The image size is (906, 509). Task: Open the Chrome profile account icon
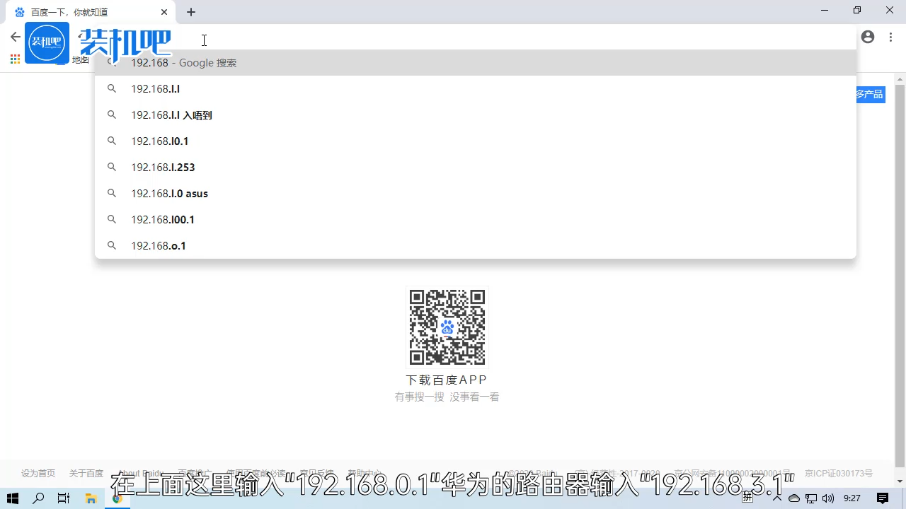click(868, 37)
